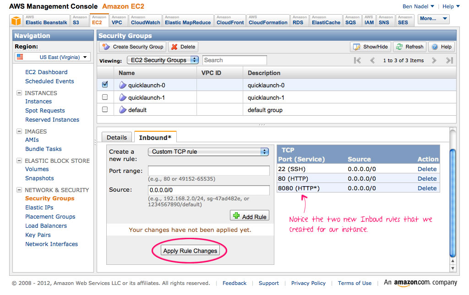This screenshot has width=469, height=295.
Task: Click the quicklaunch-1 group tag icon
Action: tap(123, 97)
